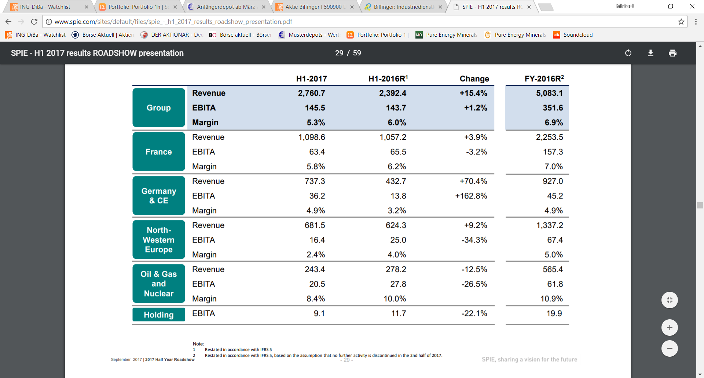
Task: Click the H1-2017 column header
Action: pos(311,79)
